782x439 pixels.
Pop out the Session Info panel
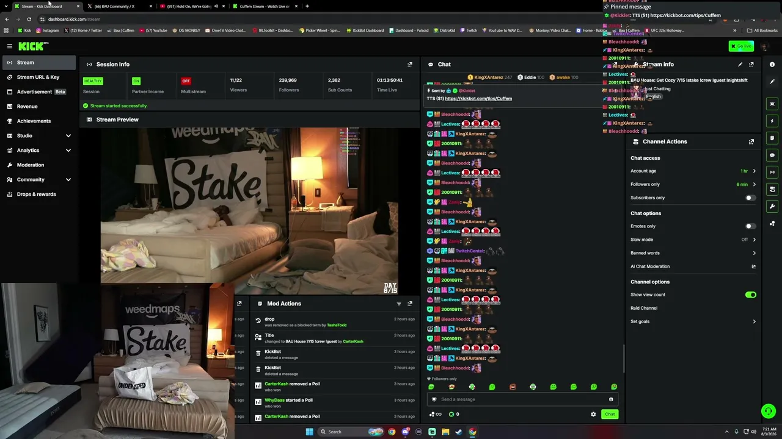click(410, 64)
